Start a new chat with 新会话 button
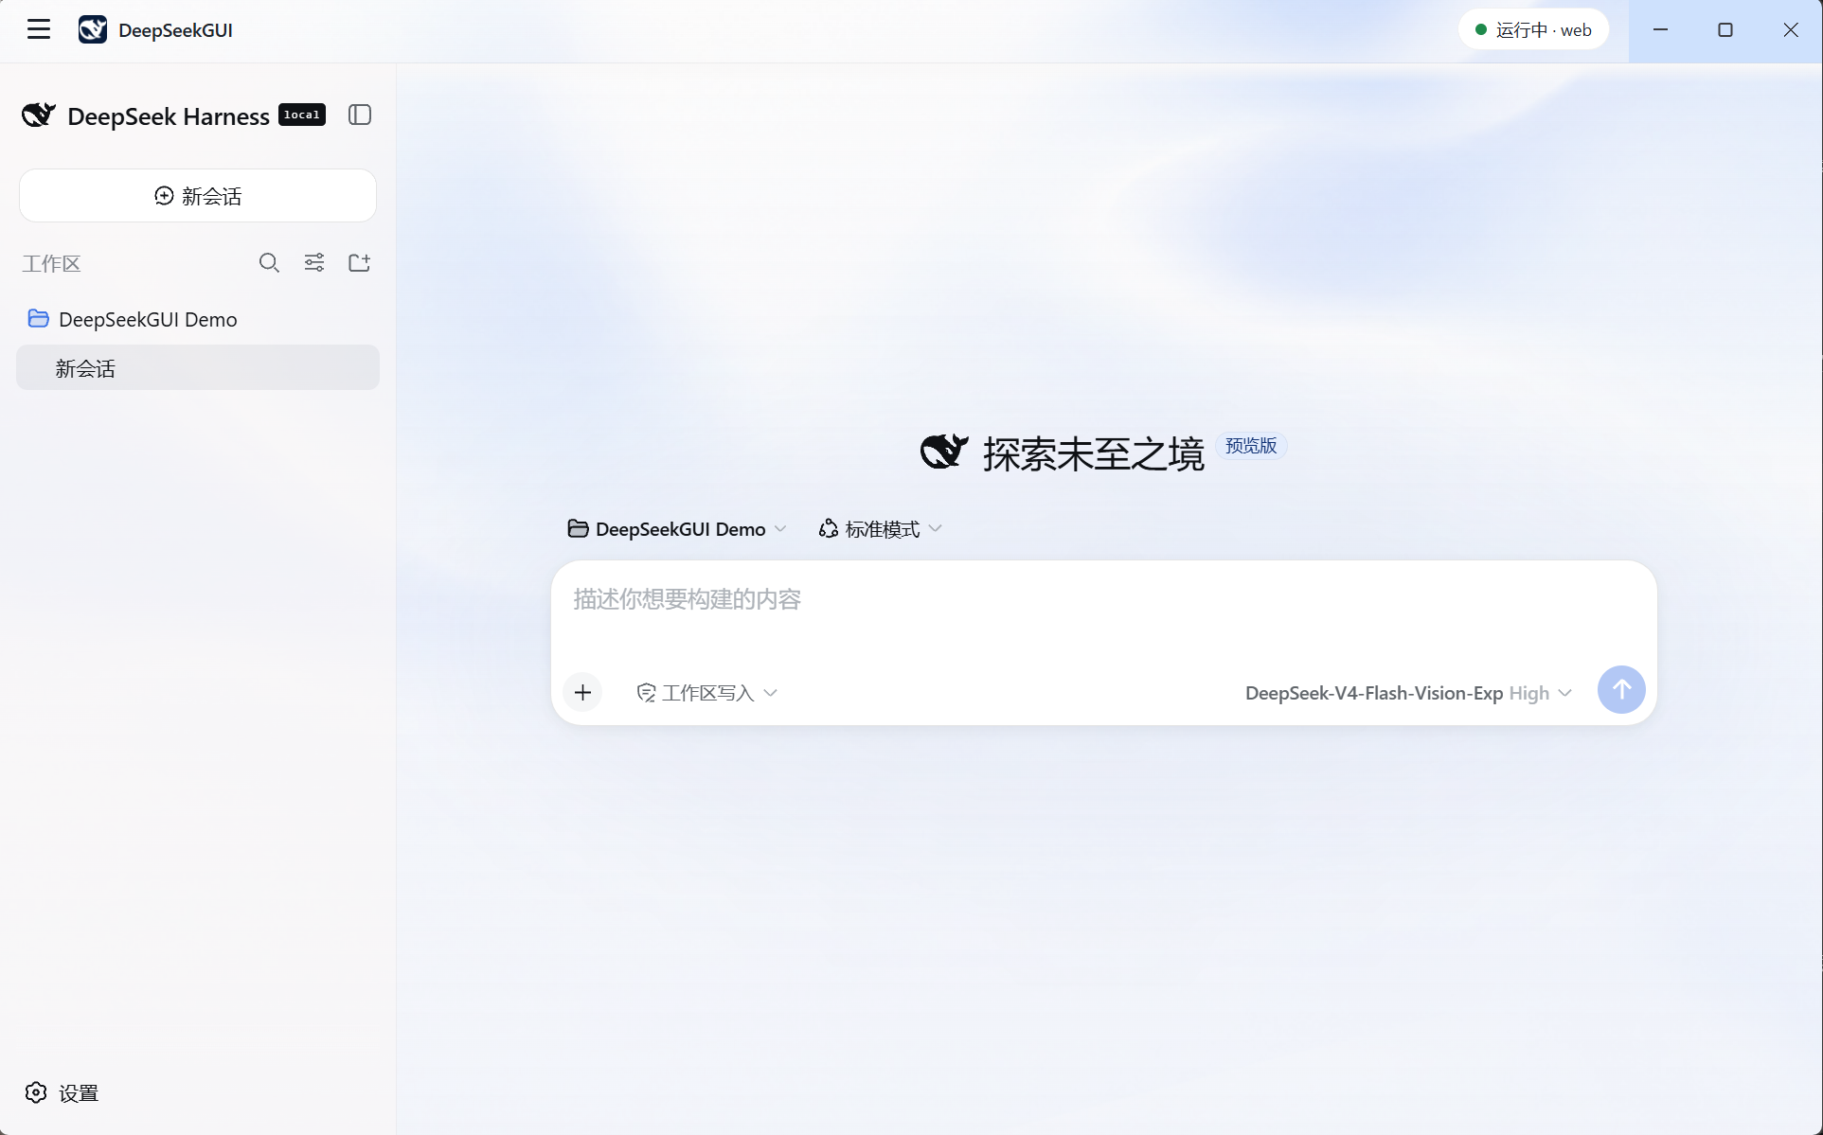 pos(198,195)
